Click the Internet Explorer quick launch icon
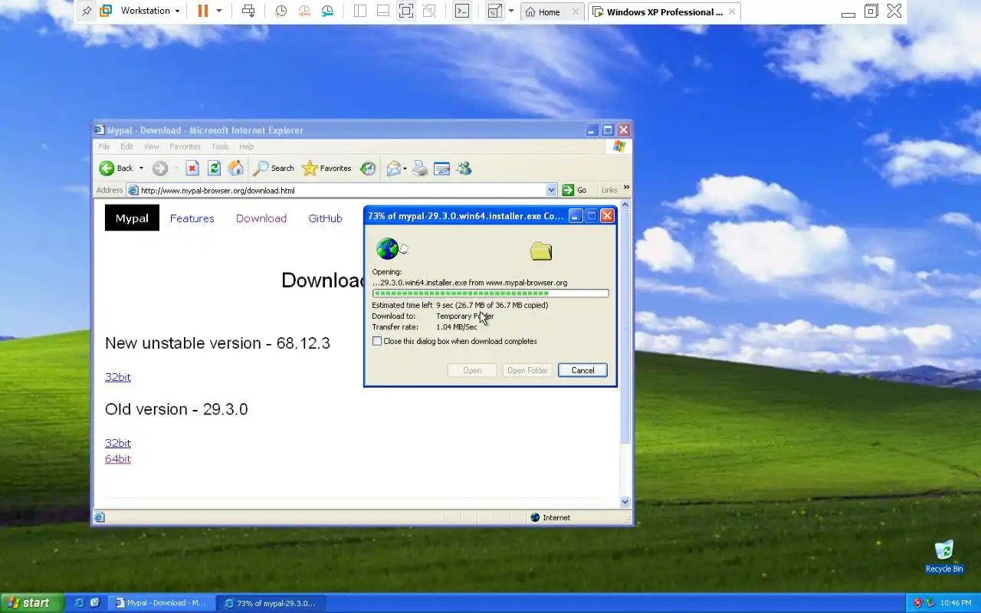Viewport: 981px width, 613px height. (x=79, y=603)
